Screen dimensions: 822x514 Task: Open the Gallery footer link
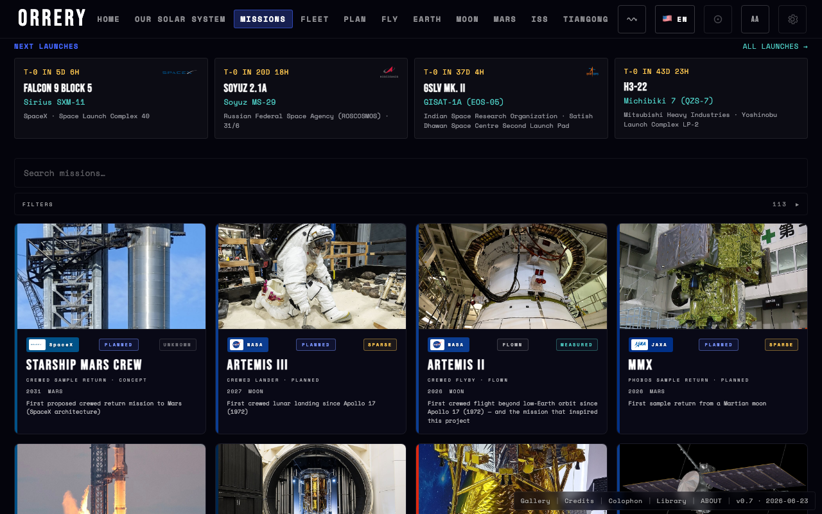pos(535,501)
